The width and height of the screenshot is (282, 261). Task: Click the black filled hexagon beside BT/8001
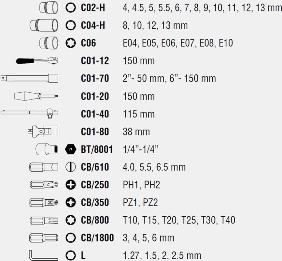[69, 149]
